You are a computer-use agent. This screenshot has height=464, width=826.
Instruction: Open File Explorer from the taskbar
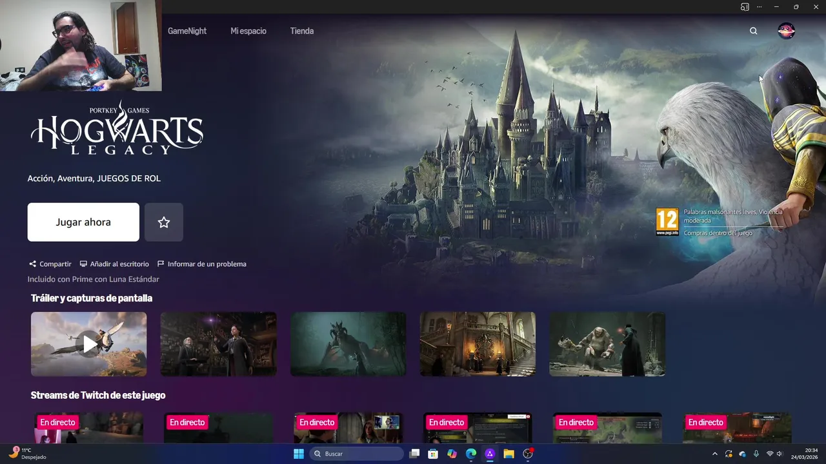pyautogui.click(x=509, y=454)
